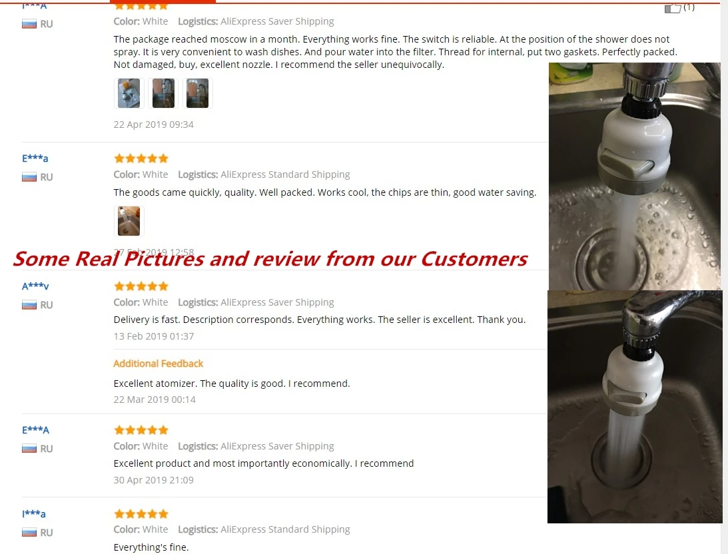Open third photo thumbnail in Moscow review

pos(197,93)
